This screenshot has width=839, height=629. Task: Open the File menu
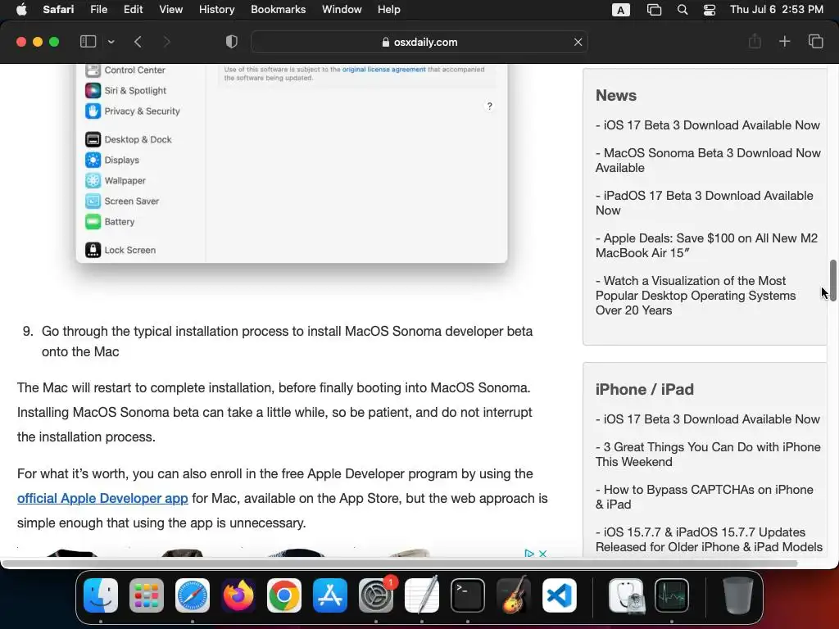tap(98, 10)
